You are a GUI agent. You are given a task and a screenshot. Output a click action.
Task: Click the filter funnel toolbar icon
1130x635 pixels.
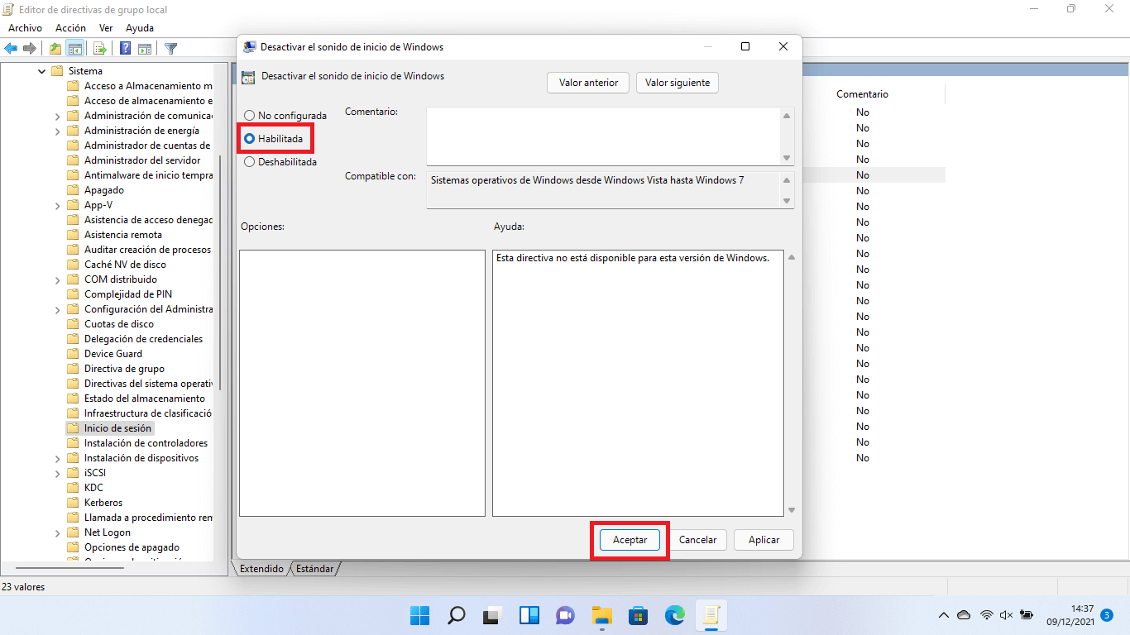pyautogui.click(x=171, y=49)
